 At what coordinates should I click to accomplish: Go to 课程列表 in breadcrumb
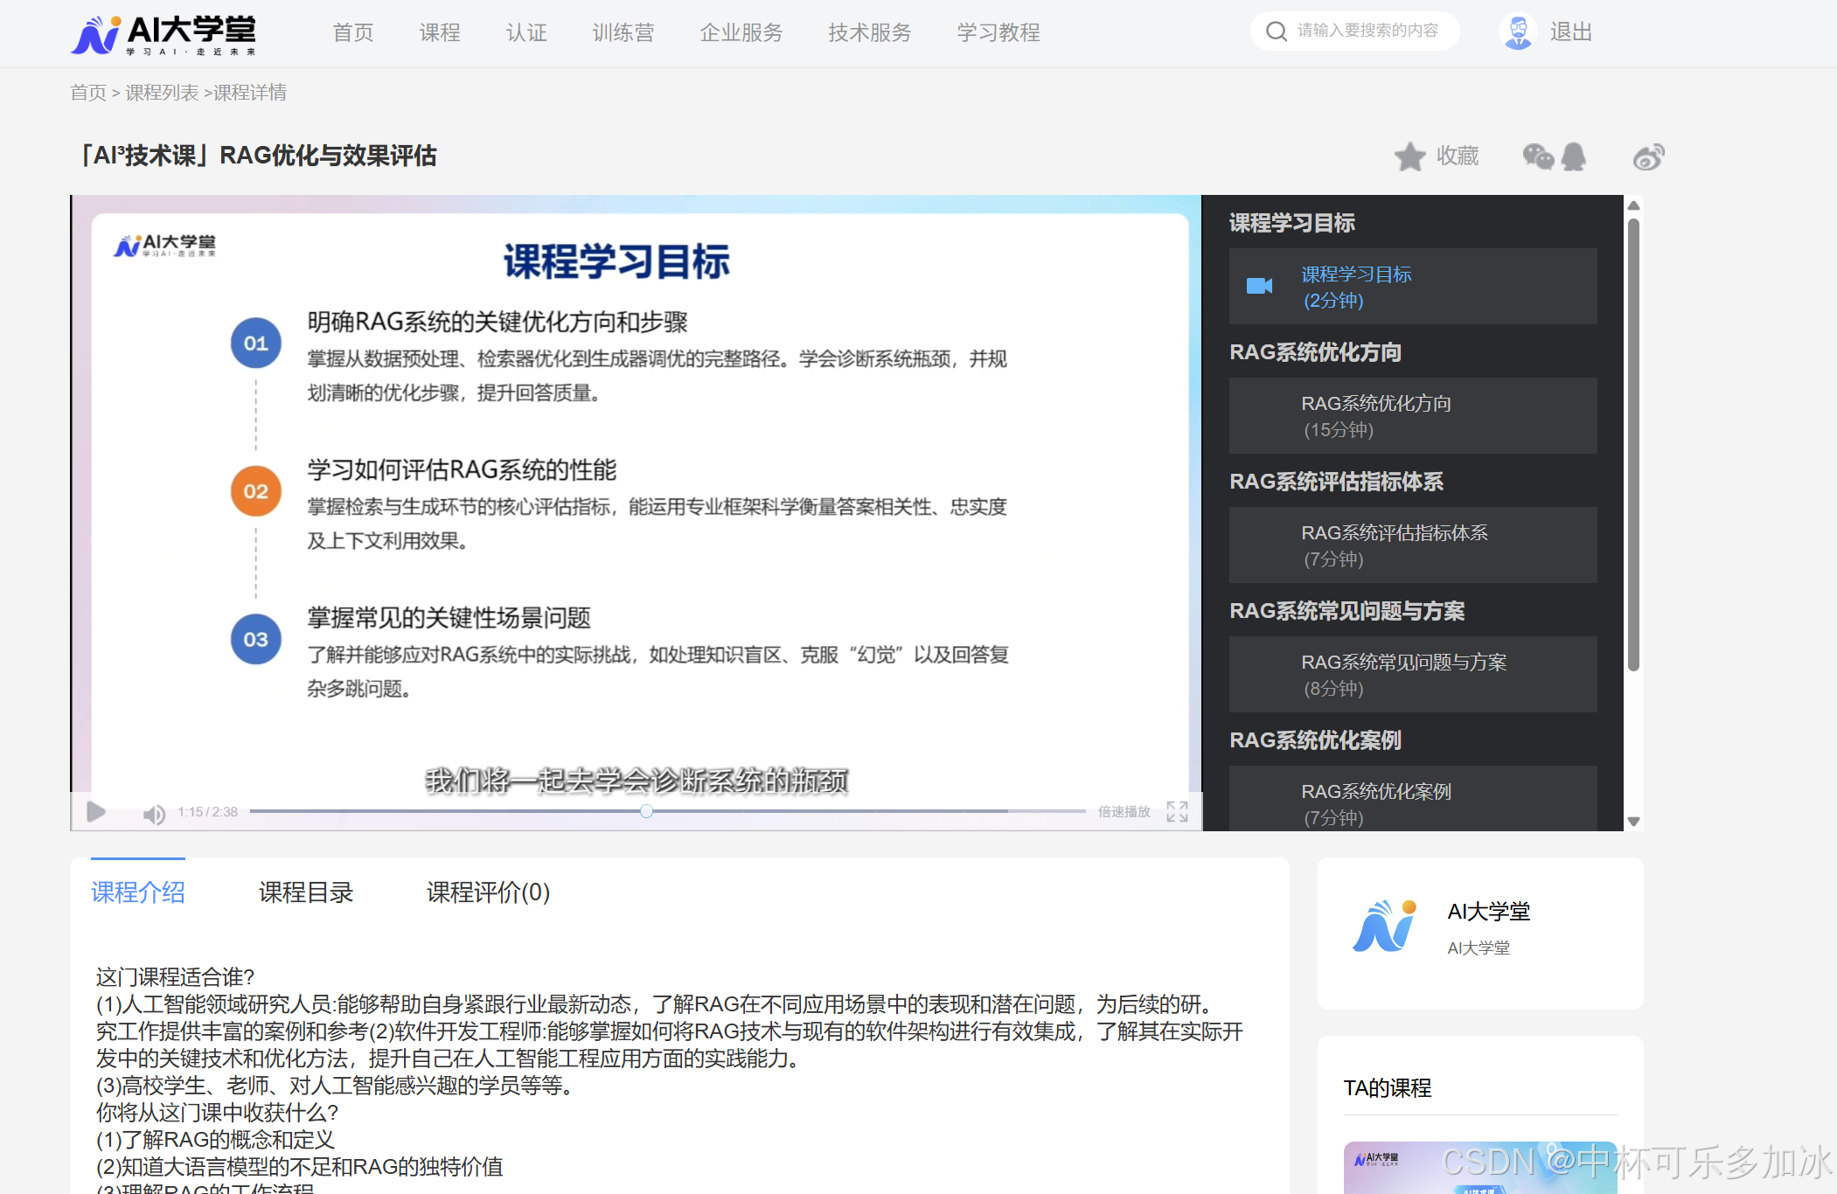point(162,93)
